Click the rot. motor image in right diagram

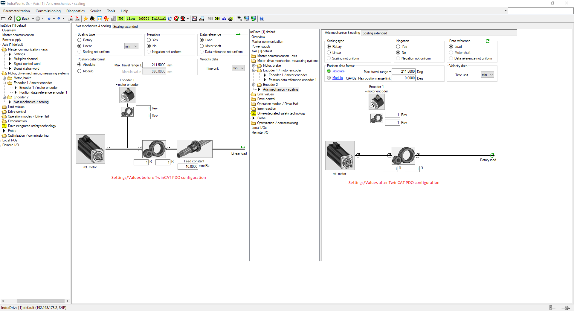click(340, 155)
